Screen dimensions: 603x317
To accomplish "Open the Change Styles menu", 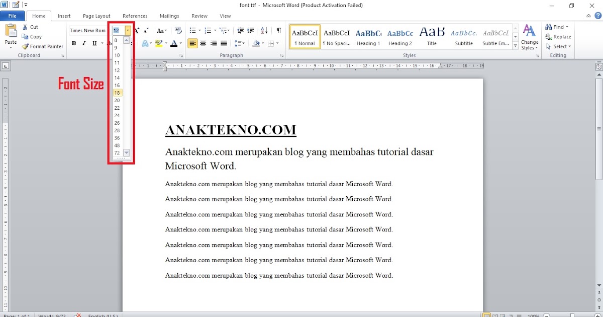I will [530, 37].
